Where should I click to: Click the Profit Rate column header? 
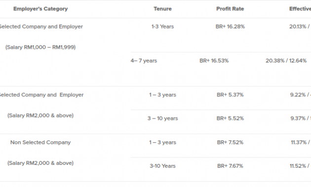tap(230, 9)
